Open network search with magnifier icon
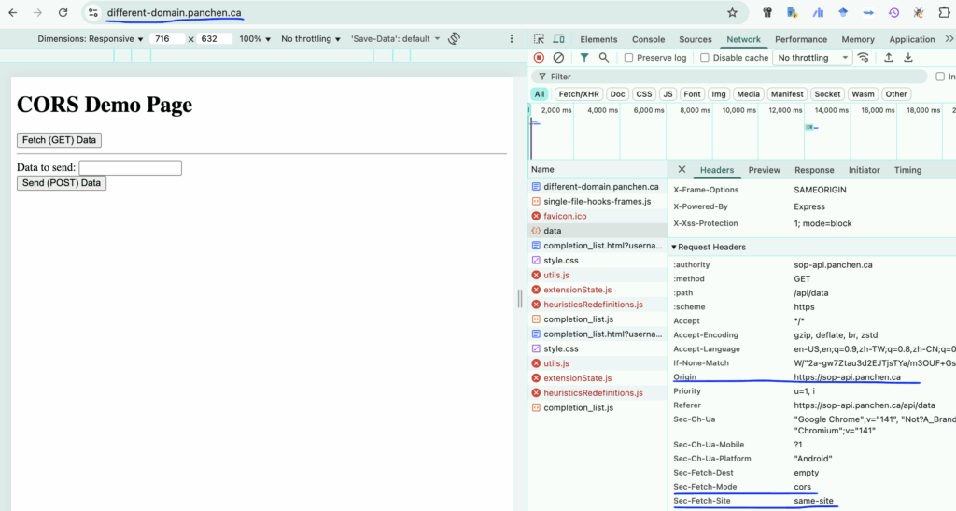 [x=604, y=58]
